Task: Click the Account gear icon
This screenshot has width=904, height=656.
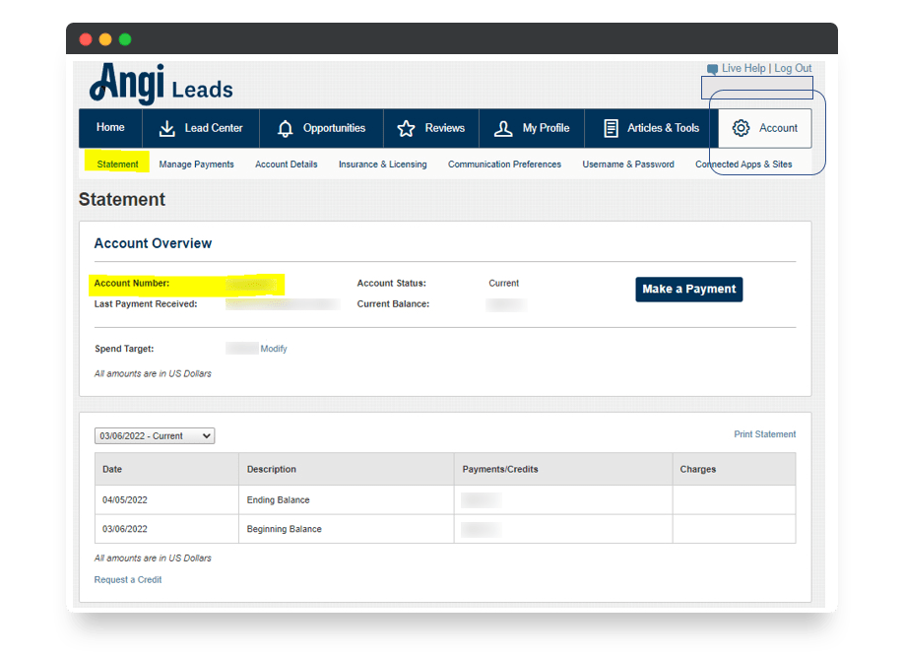Action: (742, 127)
